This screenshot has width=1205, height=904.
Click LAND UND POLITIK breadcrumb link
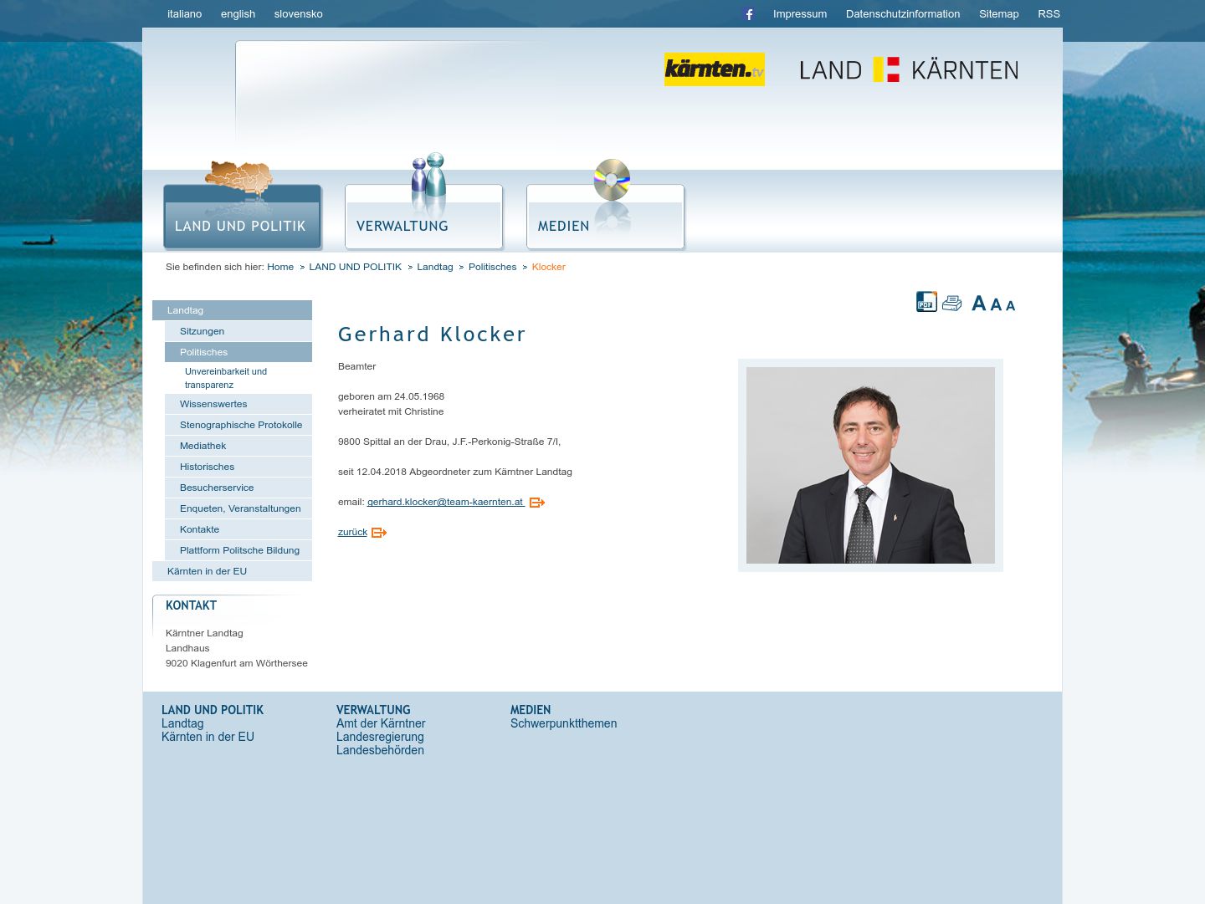356,267
